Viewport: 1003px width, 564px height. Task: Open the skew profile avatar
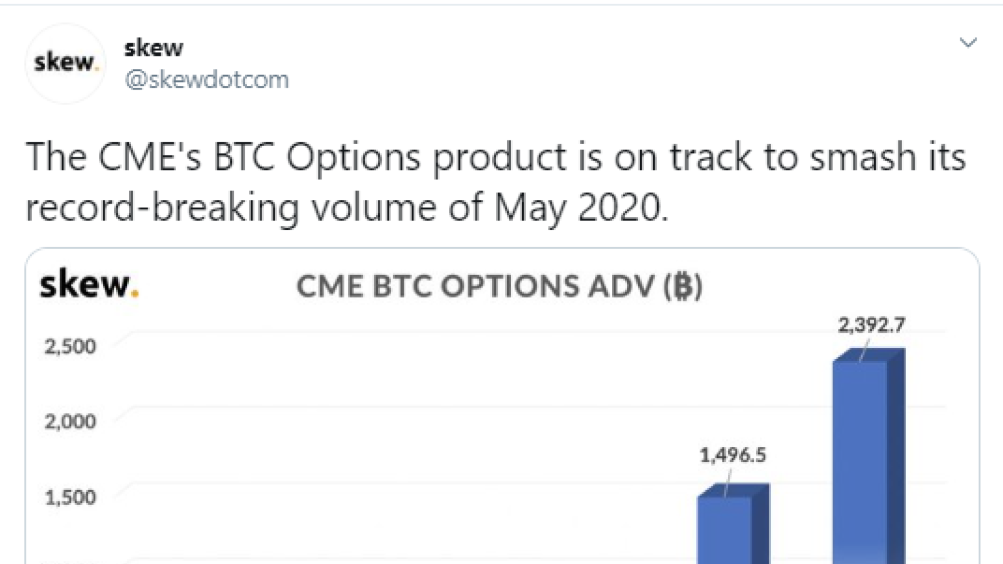pyautogui.click(x=65, y=63)
